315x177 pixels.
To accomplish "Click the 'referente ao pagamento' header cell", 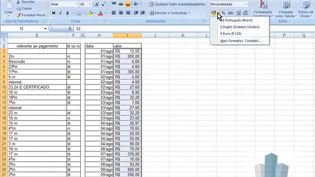I will coord(37,46).
